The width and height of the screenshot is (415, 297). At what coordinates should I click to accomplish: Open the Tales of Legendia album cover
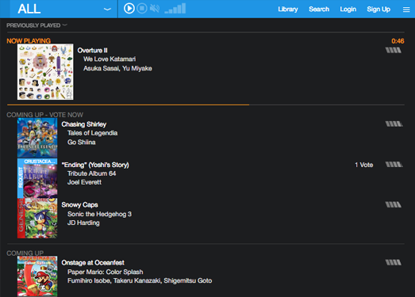point(37,138)
